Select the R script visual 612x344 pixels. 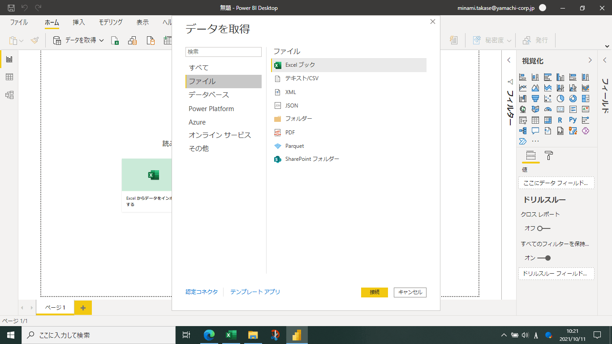560,120
